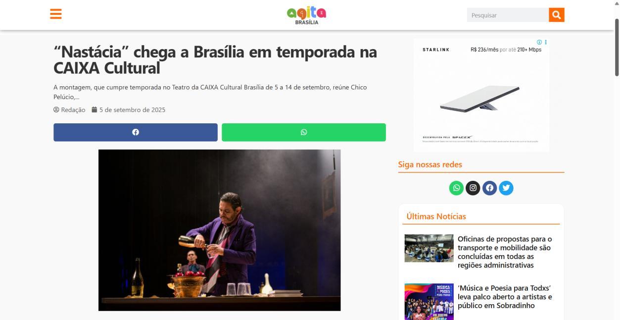The width and height of the screenshot is (620, 320).
Task: Open the orange hamburger menu
Action: [x=56, y=14]
